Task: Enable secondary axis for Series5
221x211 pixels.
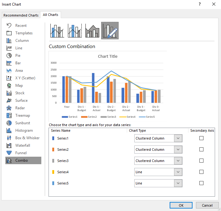Action: [201, 183]
